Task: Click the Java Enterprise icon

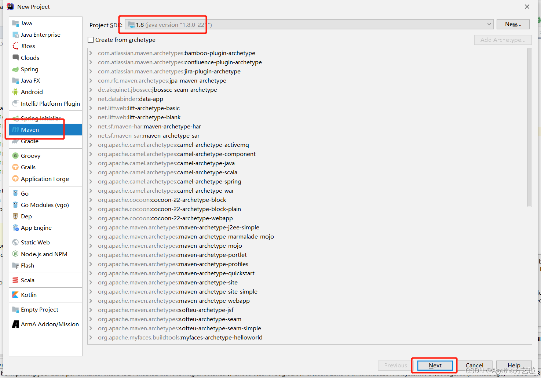Action: point(15,35)
